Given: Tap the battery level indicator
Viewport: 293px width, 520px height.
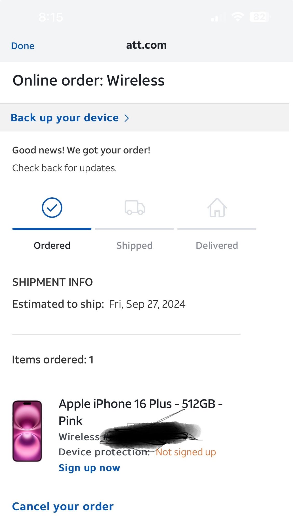Looking at the screenshot, I should 260,17.
